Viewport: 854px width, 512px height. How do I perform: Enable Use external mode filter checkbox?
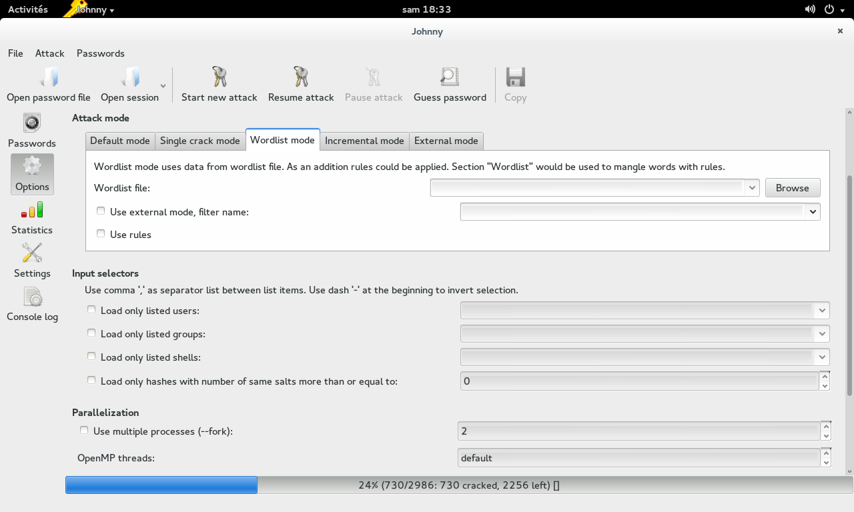[x=101, y=211]
